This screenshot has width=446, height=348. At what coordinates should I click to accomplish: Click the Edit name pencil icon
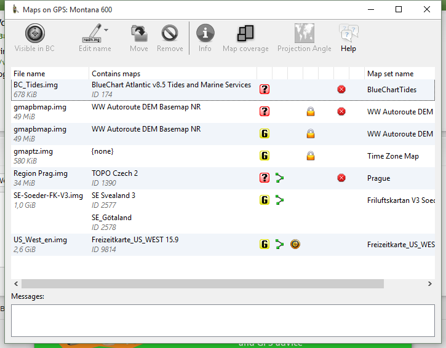pos(92,33)
